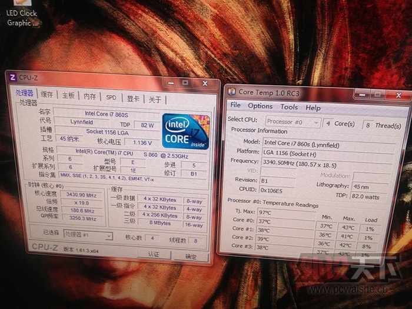412x309 pixels.
Task: Click the multiplier value 'x 19.0'
Action: [x=81, y=203]
